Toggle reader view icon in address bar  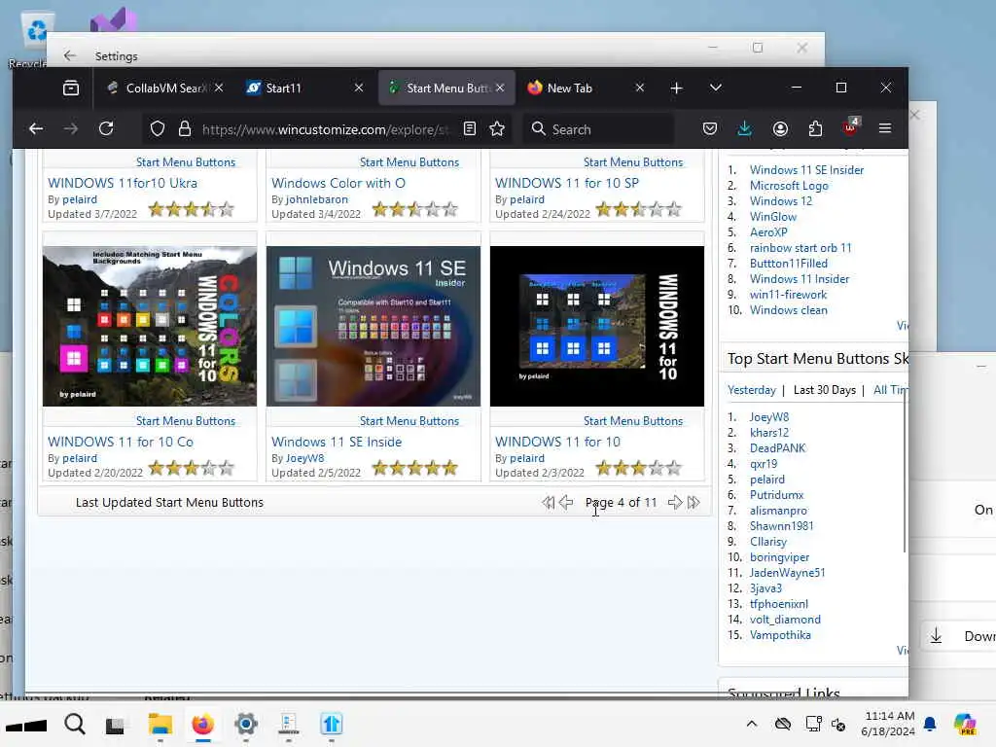pyautogui.click(x=470, y=129)
